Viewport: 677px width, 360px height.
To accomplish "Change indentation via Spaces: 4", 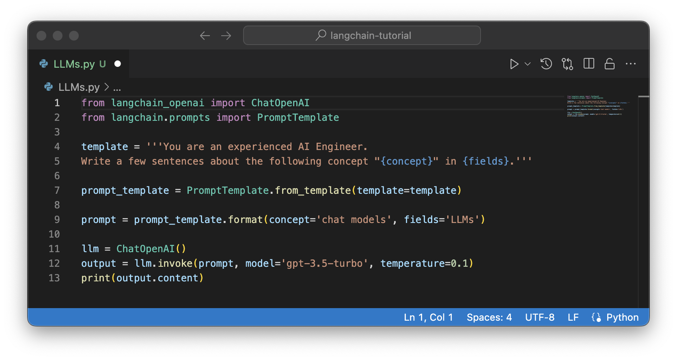I will (489, 317).
